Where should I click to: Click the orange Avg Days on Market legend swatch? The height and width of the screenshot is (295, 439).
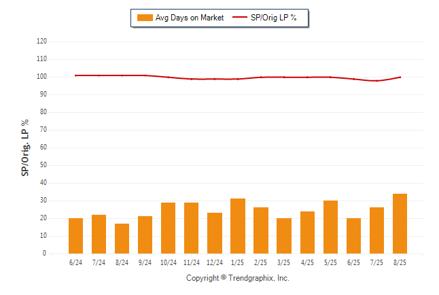(145, 18)
